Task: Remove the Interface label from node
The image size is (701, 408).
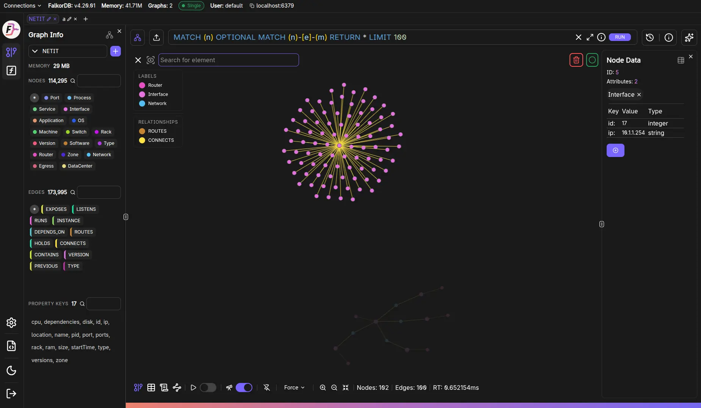Action: click(x=639, y=95)
